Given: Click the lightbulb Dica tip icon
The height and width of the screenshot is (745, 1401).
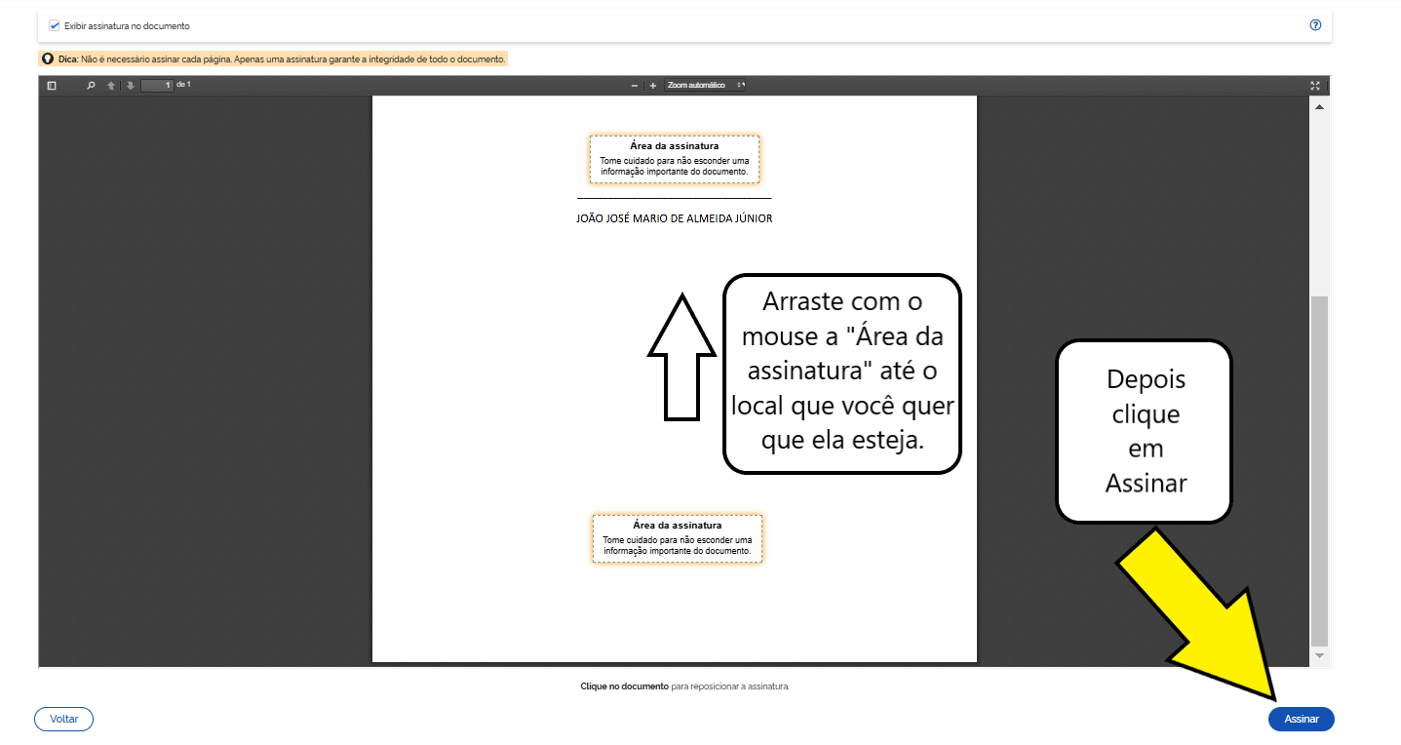Looking at the screenshot, I should click(48, 59).
